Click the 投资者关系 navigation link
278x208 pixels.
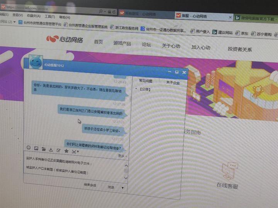(x=240, y=49)
